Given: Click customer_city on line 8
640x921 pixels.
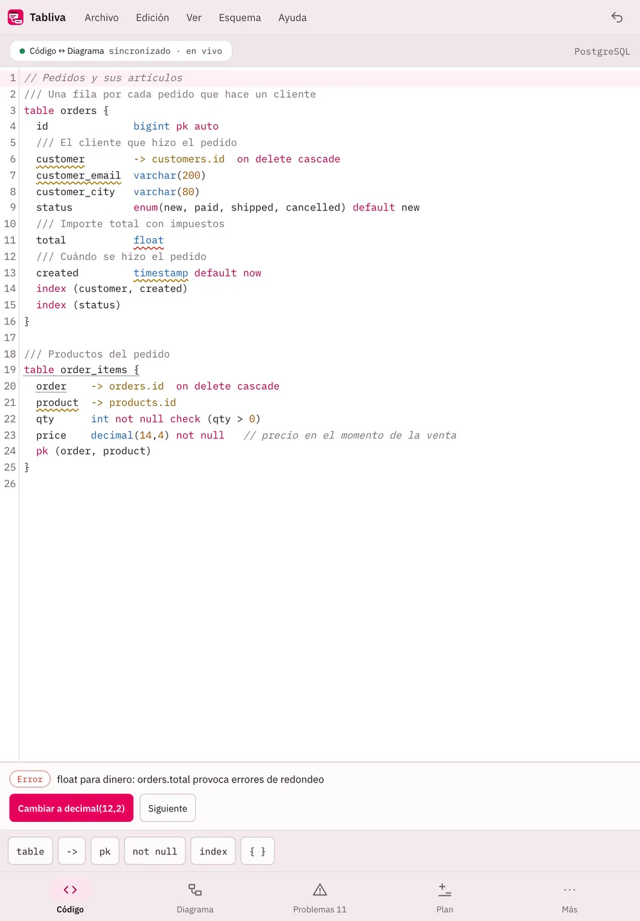Looking at the screenshot, I should (76, 192).
